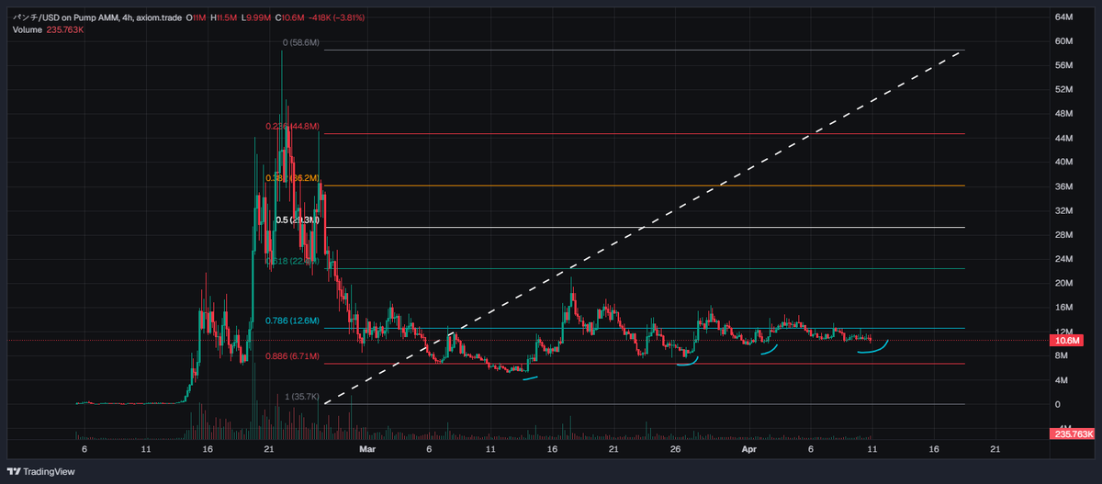The height and width of the screenshot is (484, 1102).
Task: Click the Mar label on time axis
Action: (368, 450)
